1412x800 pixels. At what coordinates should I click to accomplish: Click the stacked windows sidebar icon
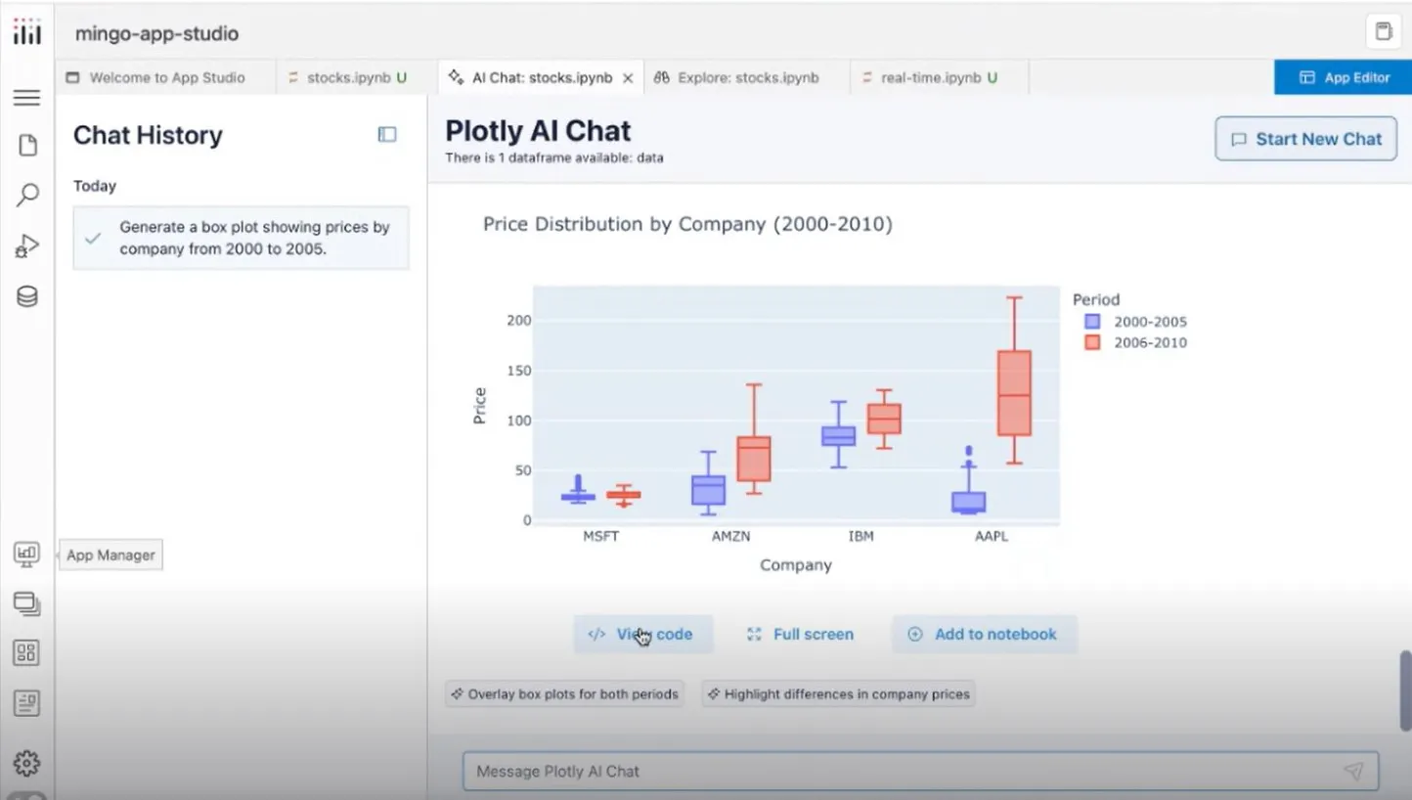[26, 604]
